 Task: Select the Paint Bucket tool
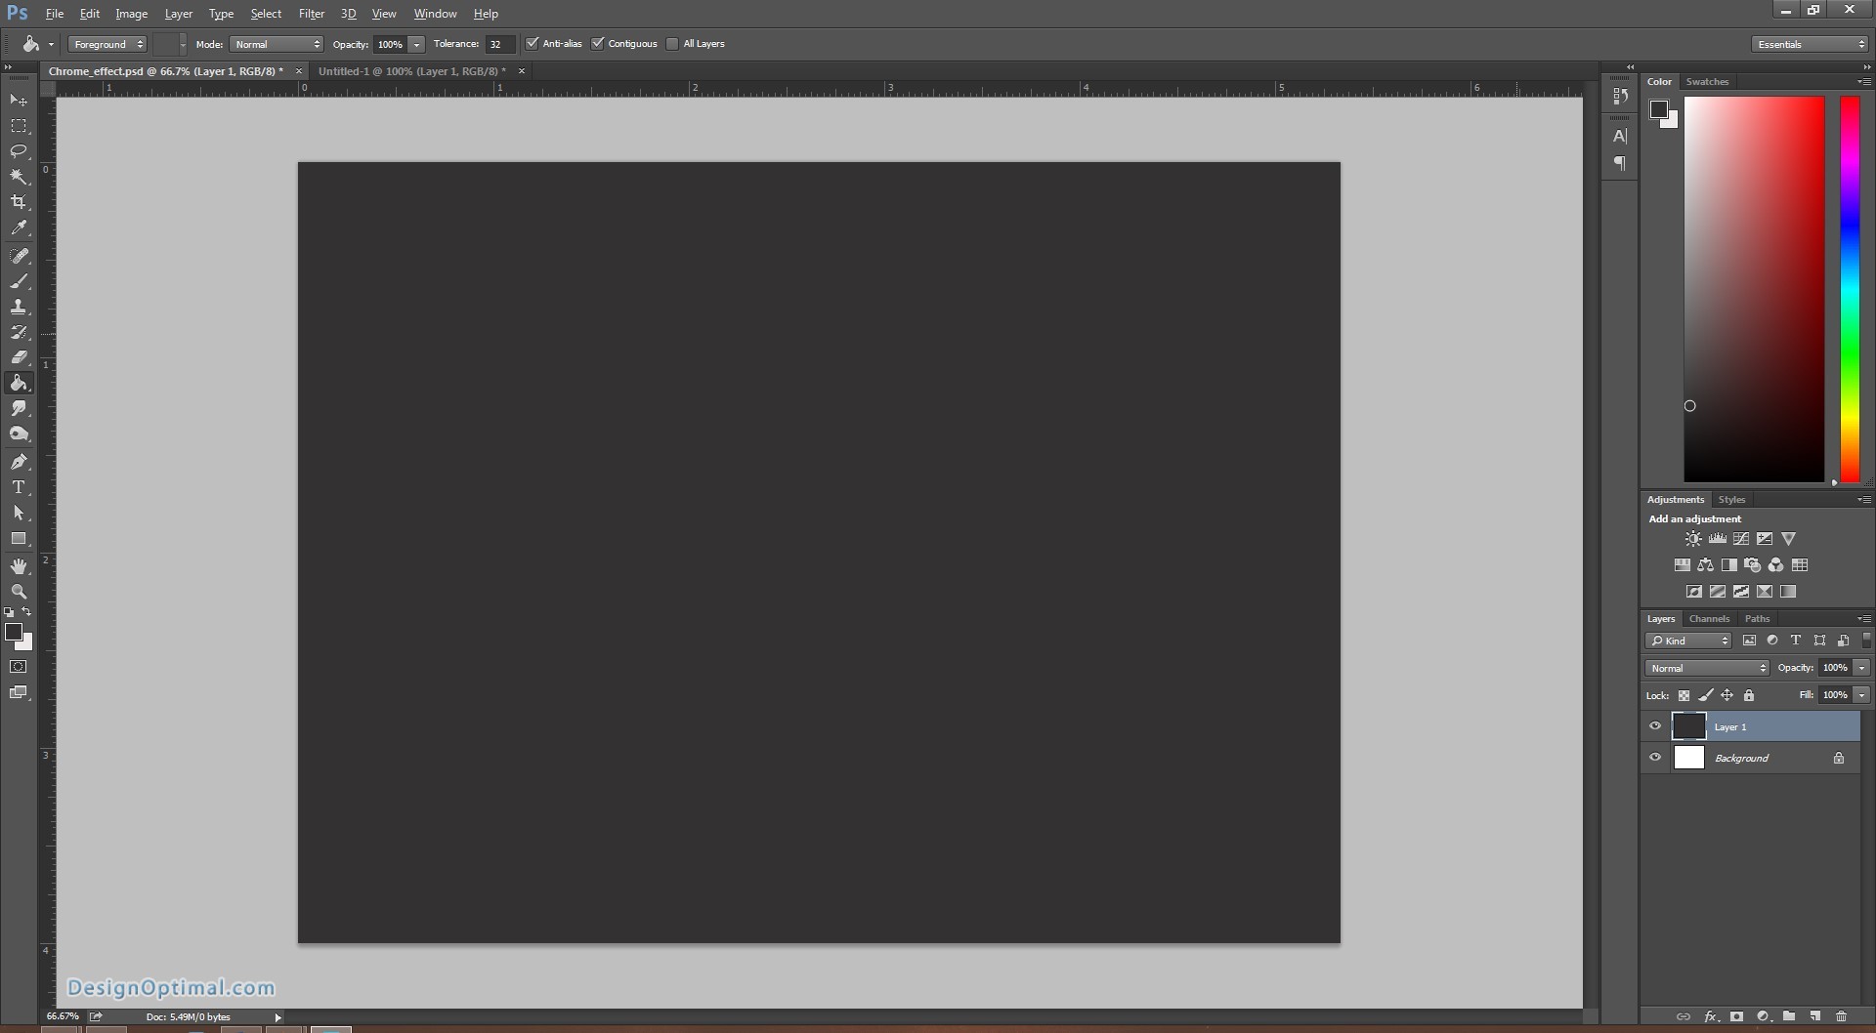(19, 383)
